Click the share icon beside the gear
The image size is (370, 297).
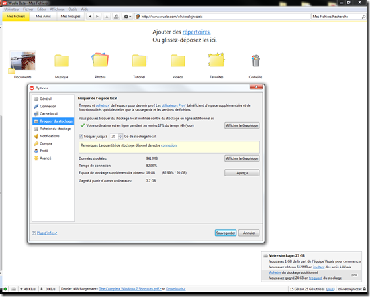[x=116, y=17]
